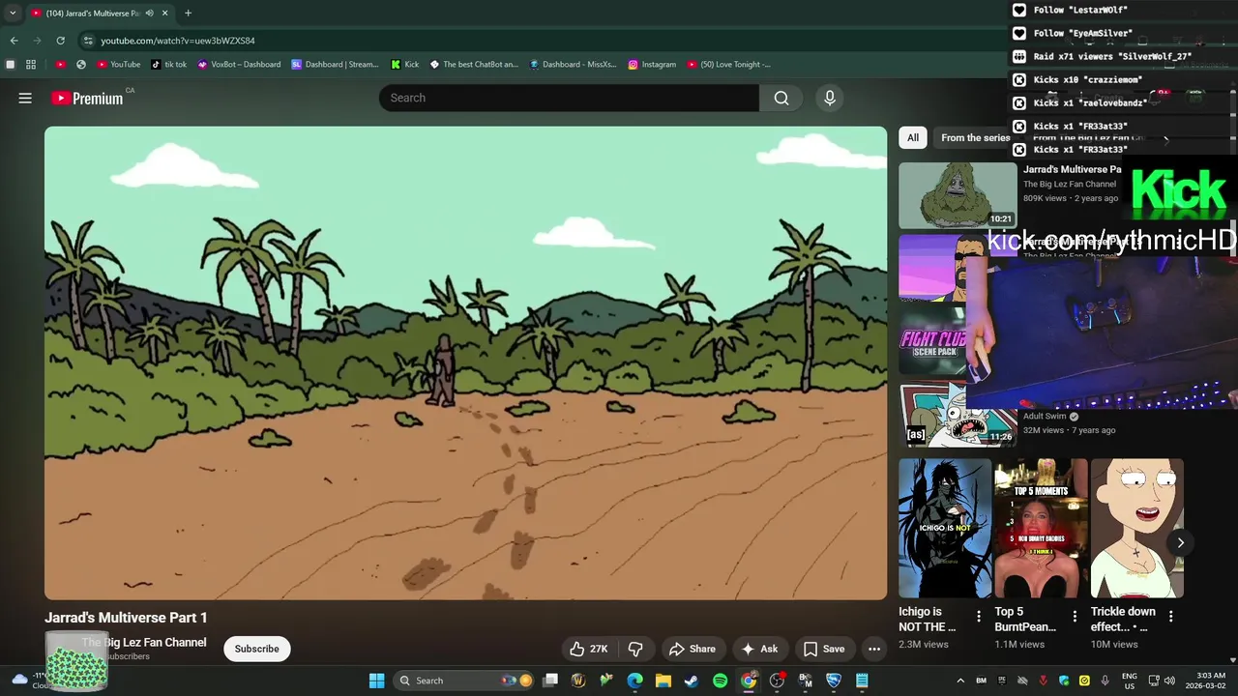Screen dimensions: 1238x696
Task: Open the weather widget on taskbar
Action: point(31,680)
